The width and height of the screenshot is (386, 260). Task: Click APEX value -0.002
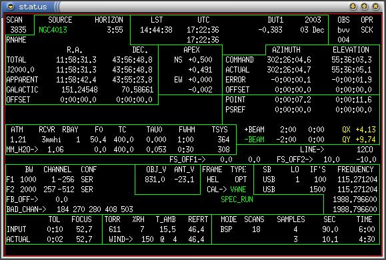(200, 90)
